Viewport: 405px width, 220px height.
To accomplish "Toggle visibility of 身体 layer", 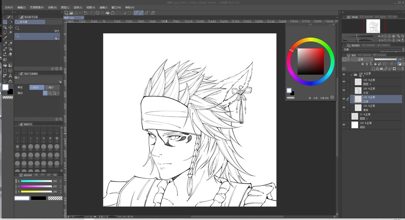I will click(344, 108).
